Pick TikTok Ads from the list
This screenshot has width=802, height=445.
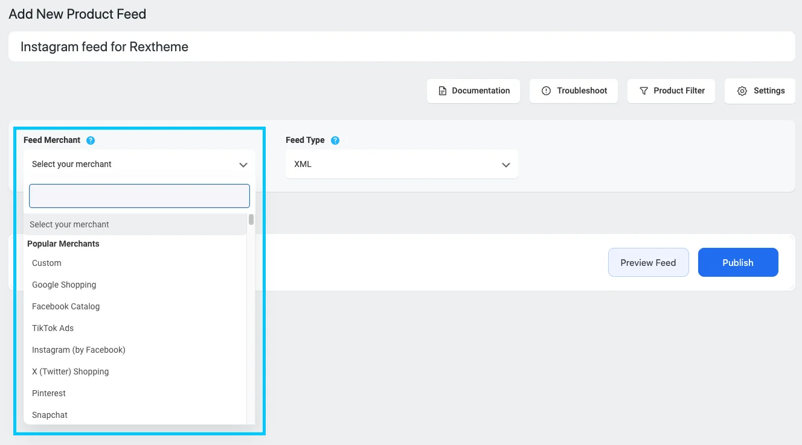click(135, 328)
